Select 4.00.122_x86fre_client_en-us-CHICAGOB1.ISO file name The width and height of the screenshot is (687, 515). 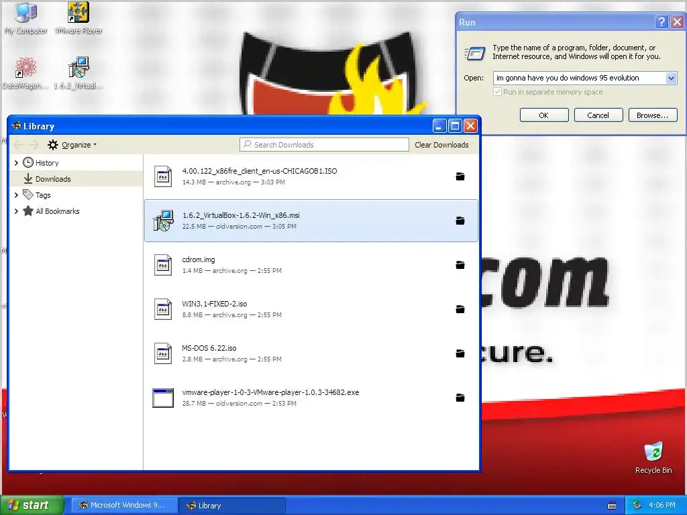pos(260,171)
